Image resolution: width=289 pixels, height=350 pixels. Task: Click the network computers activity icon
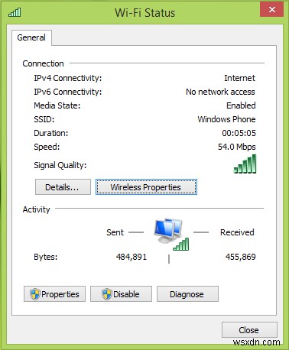171,234
